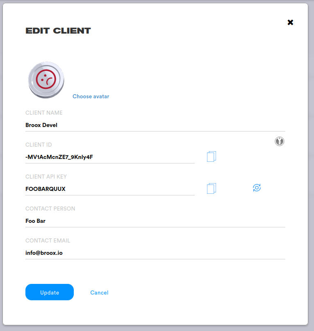Copy the Client API Key

211,188
